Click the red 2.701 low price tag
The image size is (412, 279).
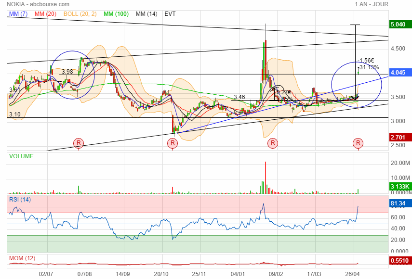(x=400, y=137)
